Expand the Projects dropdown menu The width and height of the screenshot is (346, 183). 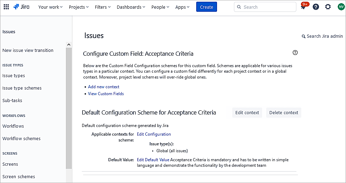click(79, 7)
